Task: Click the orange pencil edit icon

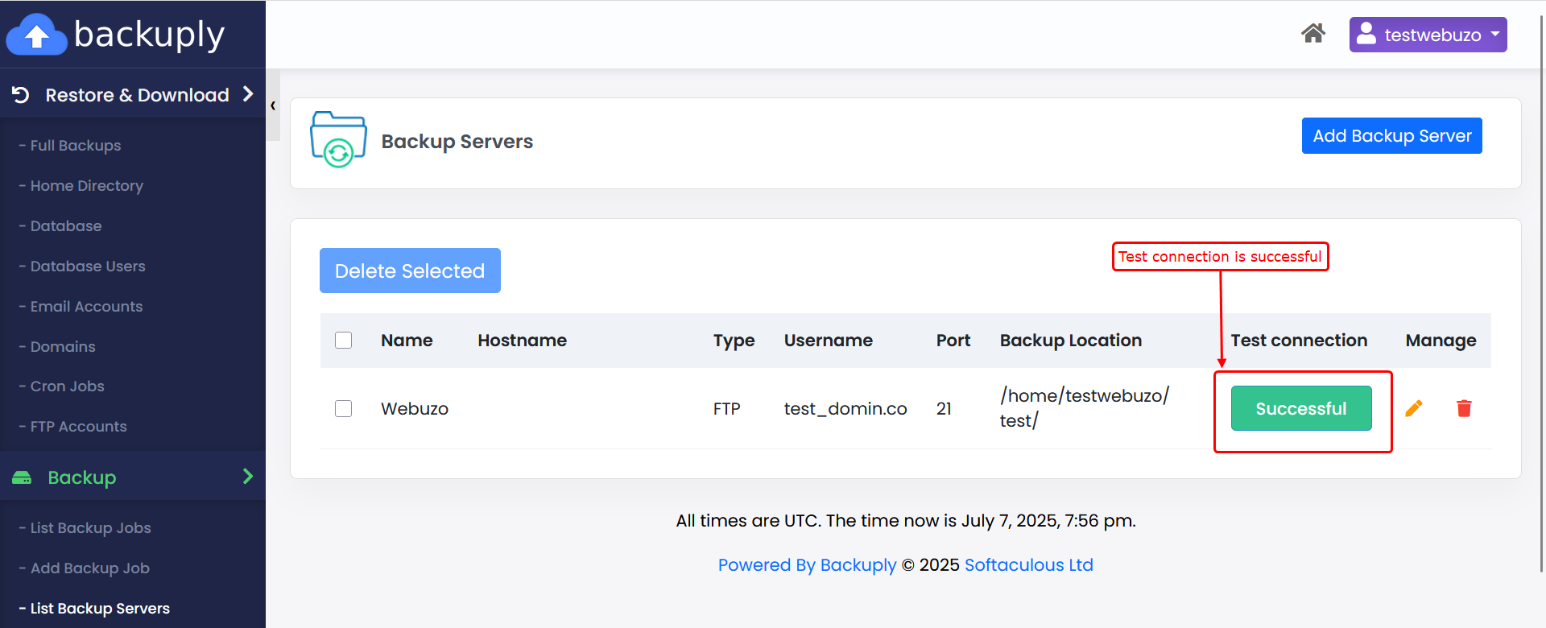Action: (x=1413, y=409)
